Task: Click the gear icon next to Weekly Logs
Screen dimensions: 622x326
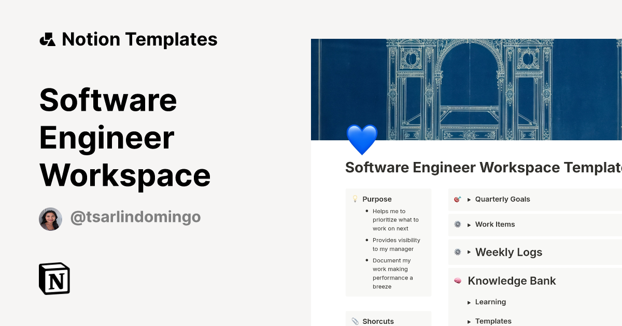Action: [x=457, y=252]
